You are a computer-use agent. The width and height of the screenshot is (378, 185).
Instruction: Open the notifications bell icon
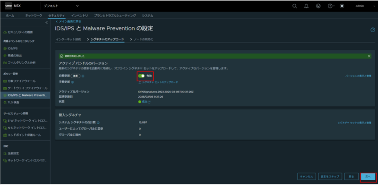click(x=306, y=6)
